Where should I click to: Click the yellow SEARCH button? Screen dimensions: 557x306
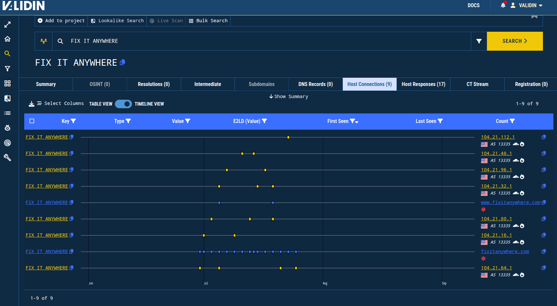pyautogui.click(x=515, y=41)
